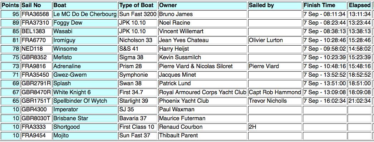Viewport: 374px width, 142px height.
Task: Select the Sailed by column header
Action: [275, 5]
